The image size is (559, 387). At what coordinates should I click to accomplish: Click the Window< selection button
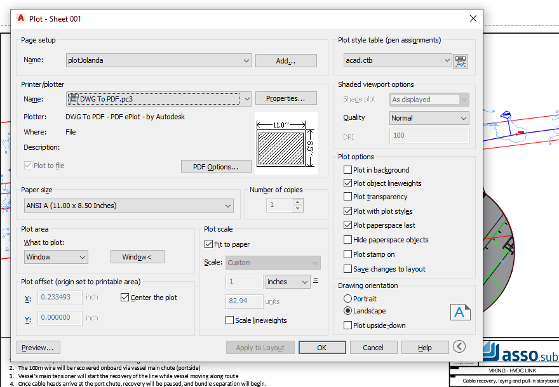click(137, 257)
